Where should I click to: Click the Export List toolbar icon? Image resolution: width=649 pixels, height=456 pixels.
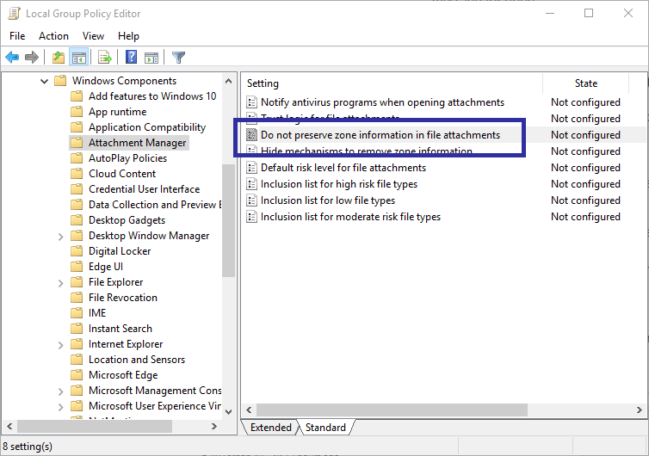click(105, 58)
